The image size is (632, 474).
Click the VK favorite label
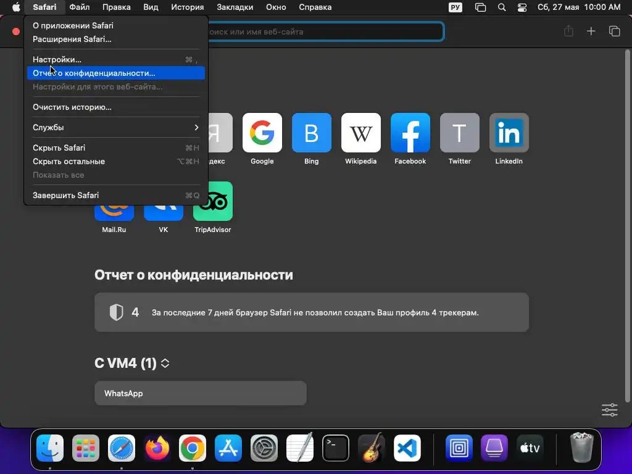tap(163, 230)
